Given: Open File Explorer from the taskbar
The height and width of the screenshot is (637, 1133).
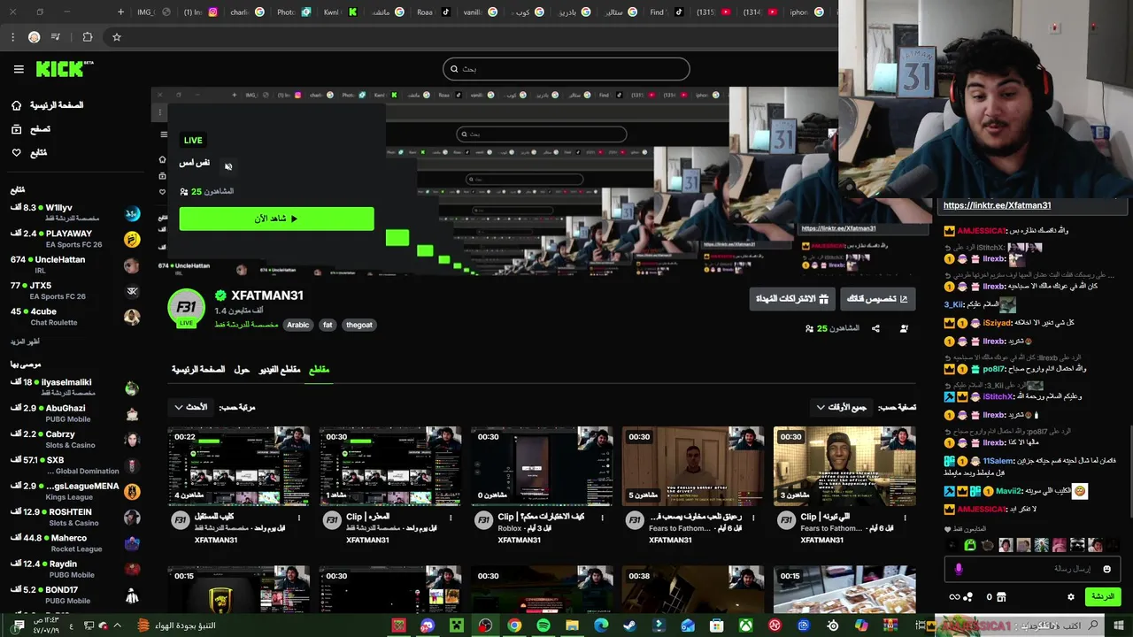Looking at the screenshot, I should (572, 625).
